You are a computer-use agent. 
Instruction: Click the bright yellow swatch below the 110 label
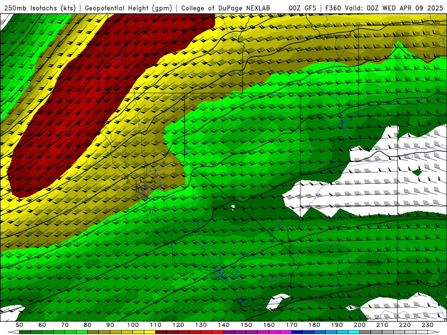point(150,332)
